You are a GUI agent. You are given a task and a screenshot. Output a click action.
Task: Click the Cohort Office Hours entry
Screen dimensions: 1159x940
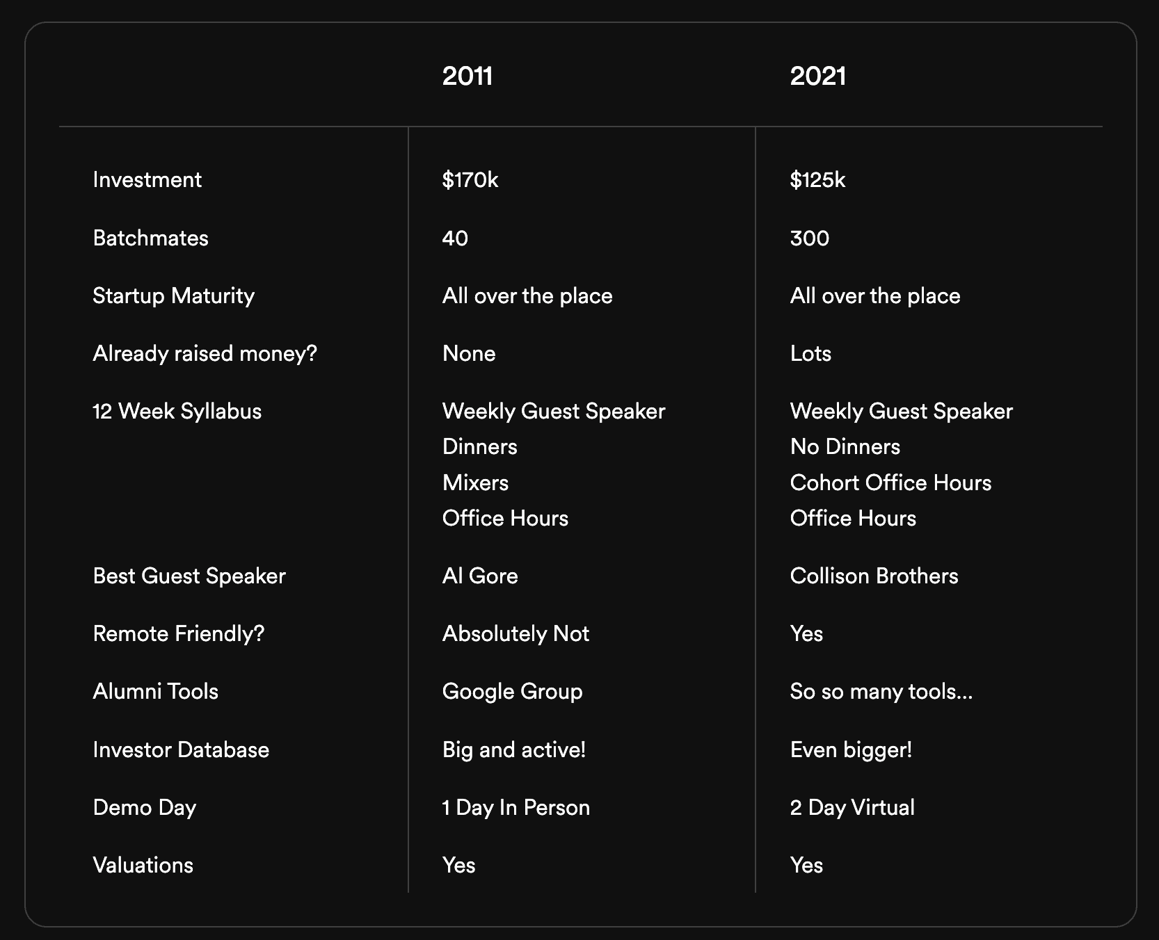[890, 483]
